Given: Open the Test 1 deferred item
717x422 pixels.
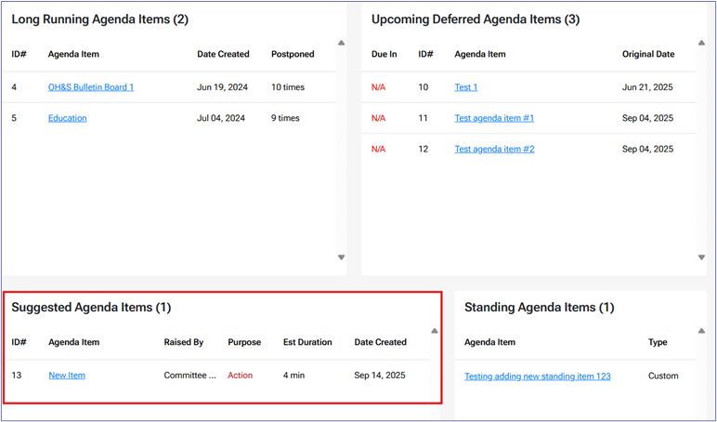Looking at the screenshot, I should (x=466, y=87).
